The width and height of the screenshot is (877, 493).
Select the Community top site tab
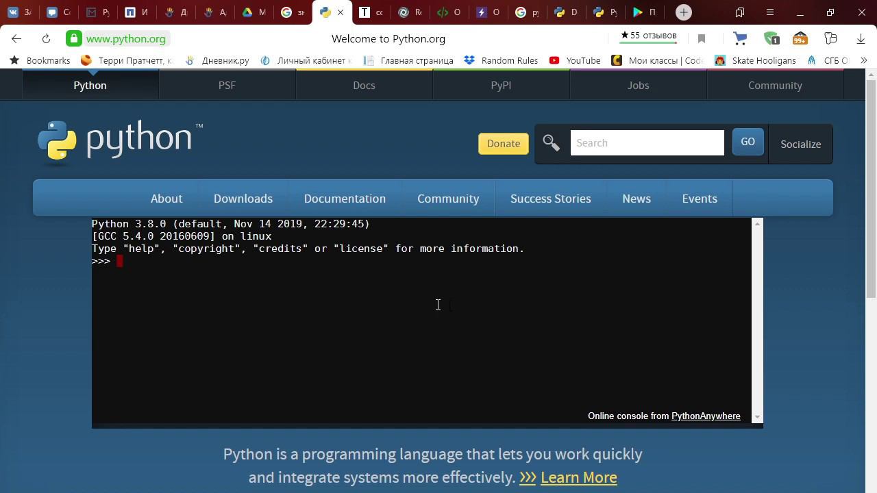pyautogui.click(x=775, y=86)
